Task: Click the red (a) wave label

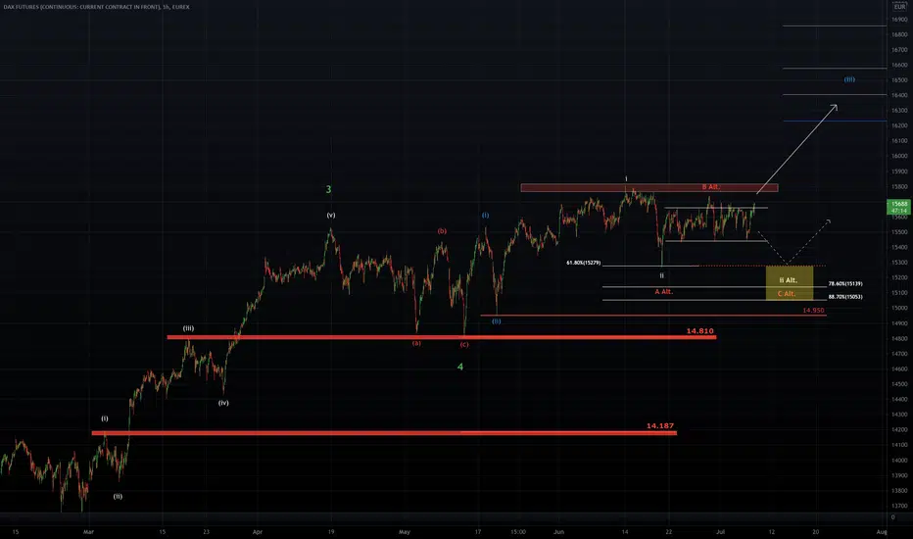Action: tap(416, 343)
